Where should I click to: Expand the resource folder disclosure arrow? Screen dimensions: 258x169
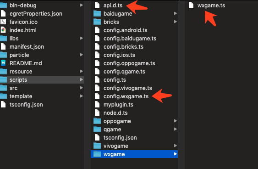click(81, 71)
